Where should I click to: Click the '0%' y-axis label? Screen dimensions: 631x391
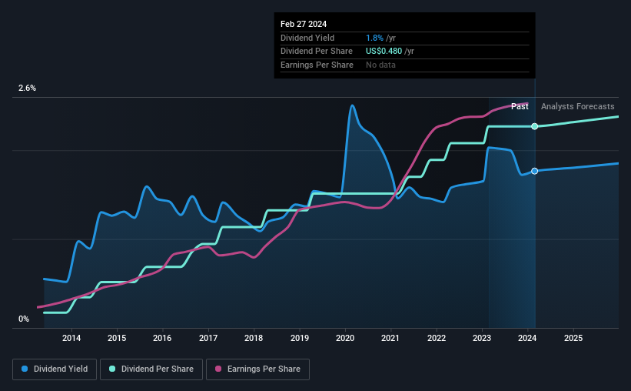click(x=24, y=319)
